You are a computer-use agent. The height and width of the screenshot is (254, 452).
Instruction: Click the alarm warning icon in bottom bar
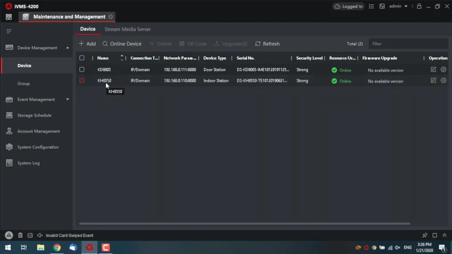pyautogui.click(x=9, y=235)
